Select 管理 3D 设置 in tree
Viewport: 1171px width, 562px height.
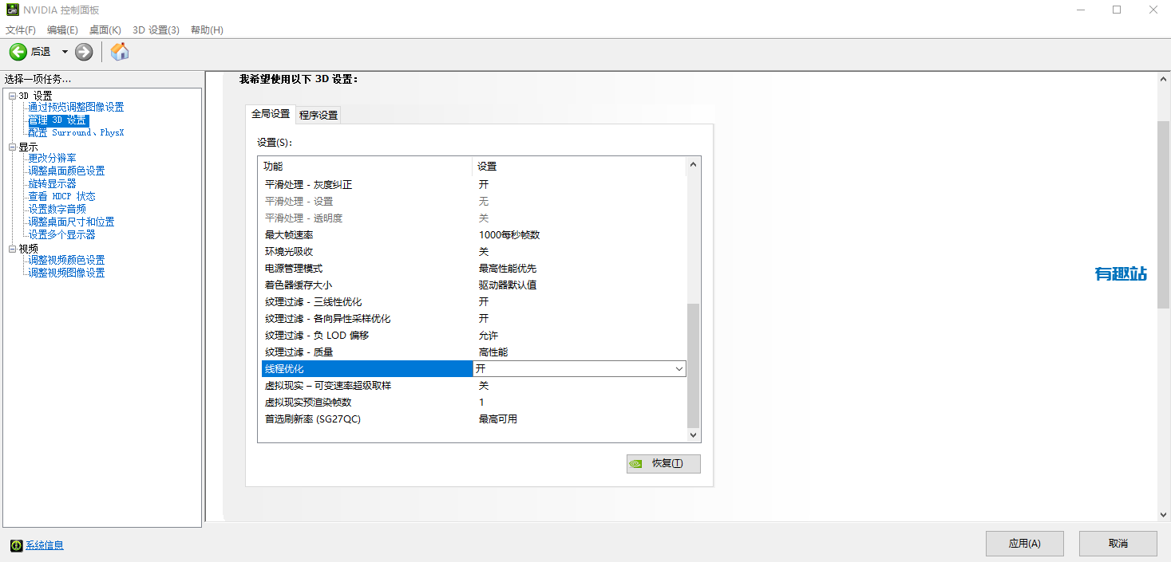point(58,120)
